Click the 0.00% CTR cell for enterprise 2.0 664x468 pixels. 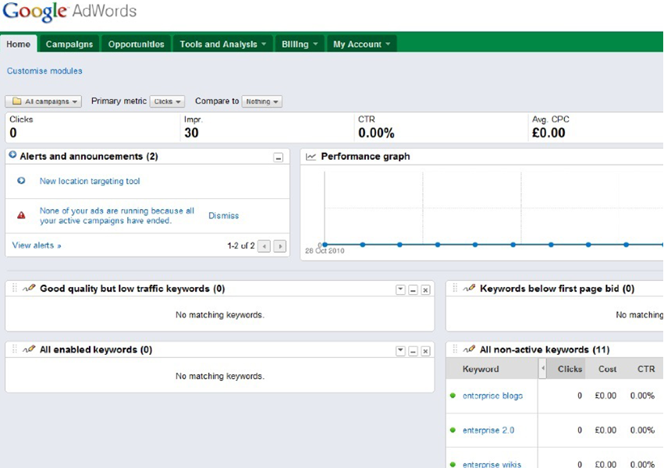coord(642,431)
